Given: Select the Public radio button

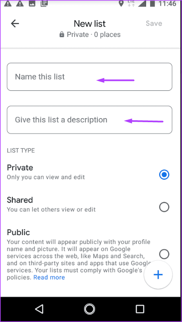Looking at the screenshot, I should coord(164,254).
